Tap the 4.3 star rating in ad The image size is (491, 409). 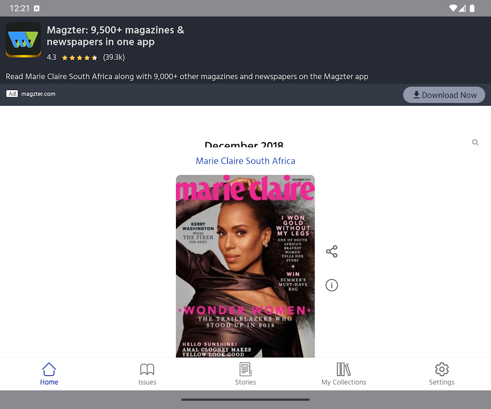(x=72, y=57)
